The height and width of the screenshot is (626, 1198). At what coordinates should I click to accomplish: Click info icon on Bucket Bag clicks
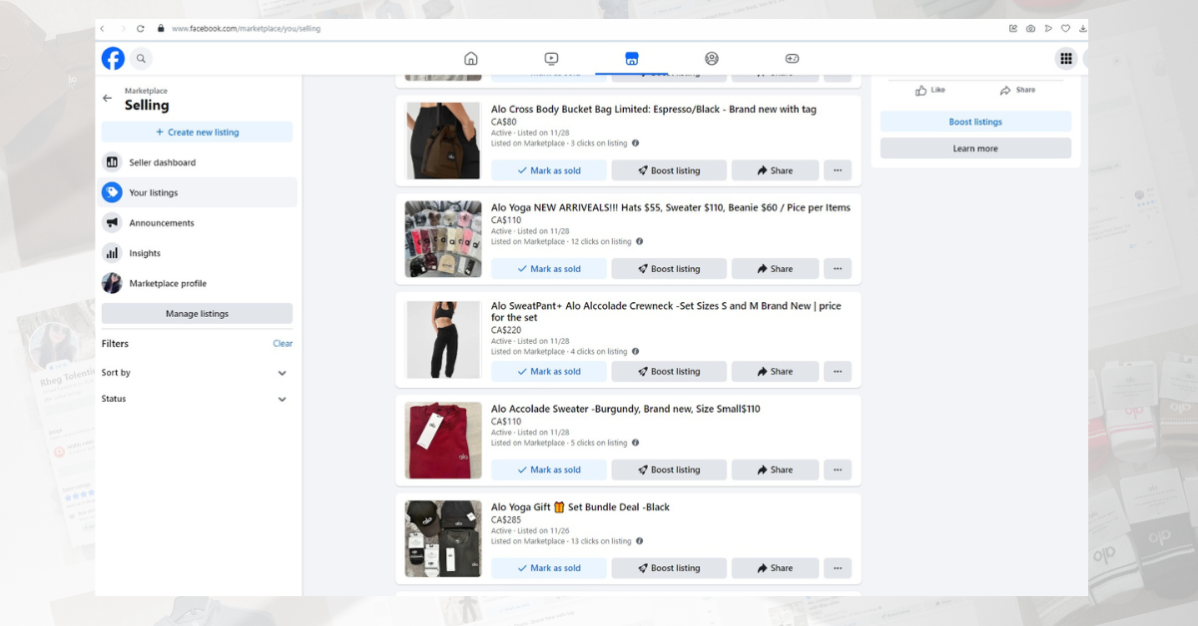(x=635, y=143)
